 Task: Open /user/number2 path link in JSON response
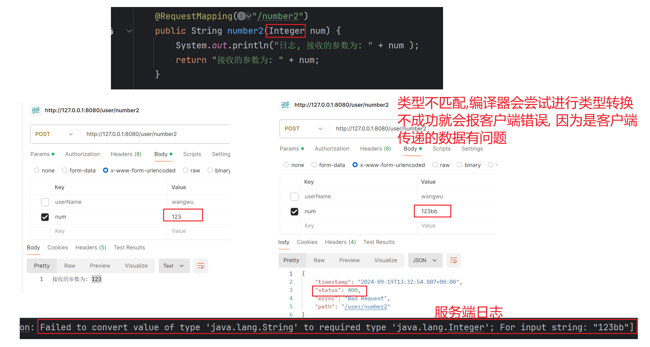[x=366, y=307]
